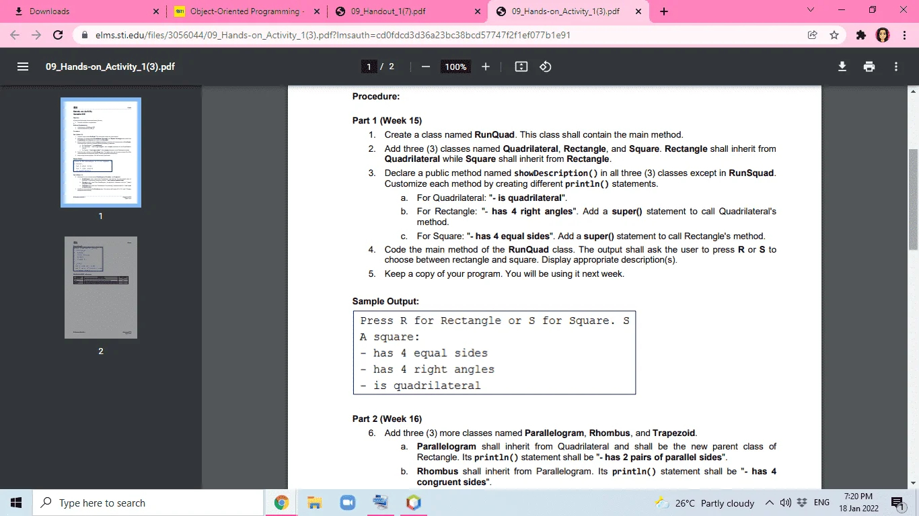Open the notification center icon
This screenshot has width=919, height=516.
pos(897,503)
